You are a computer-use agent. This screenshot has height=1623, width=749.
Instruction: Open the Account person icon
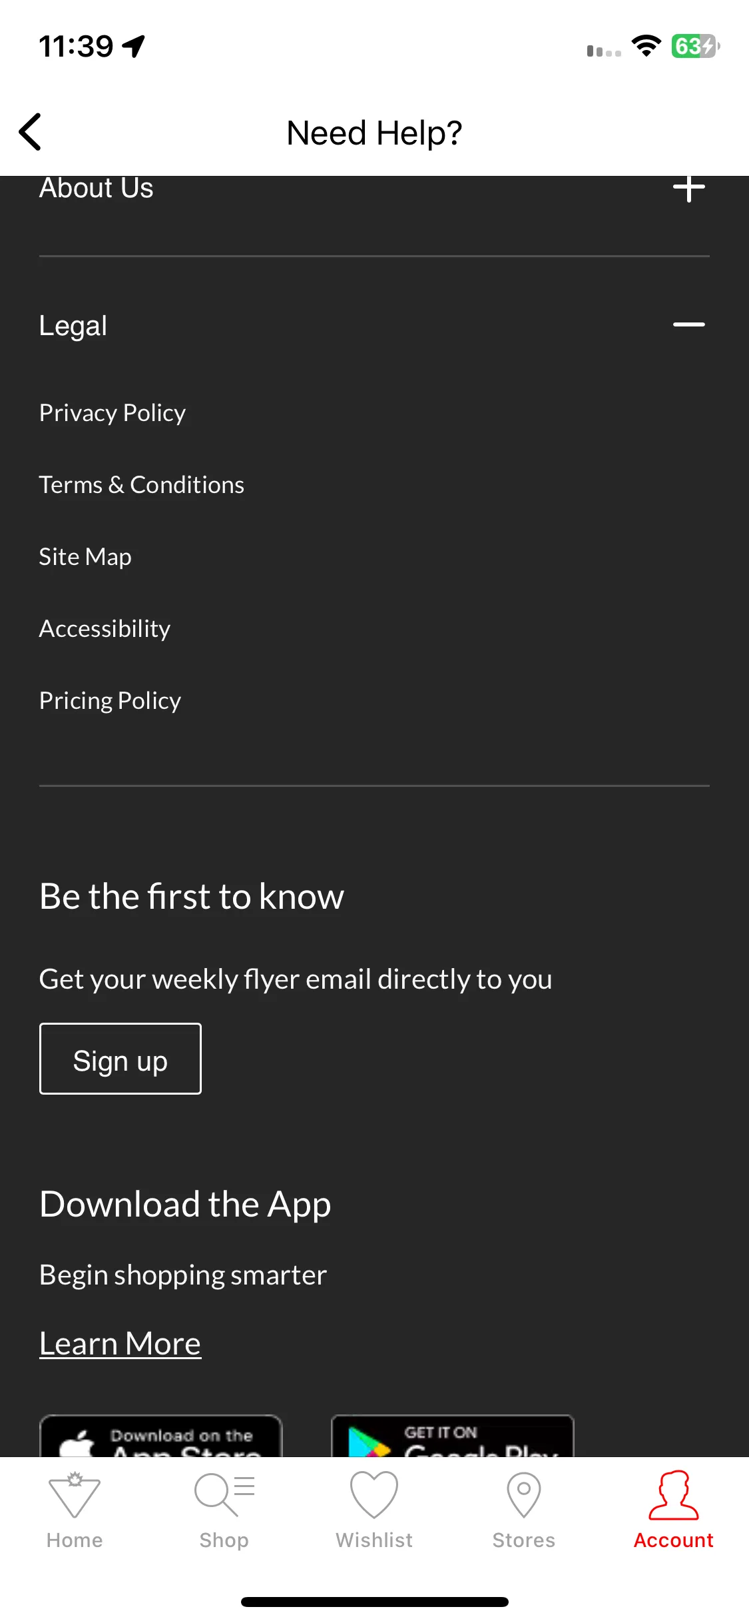674,1495
